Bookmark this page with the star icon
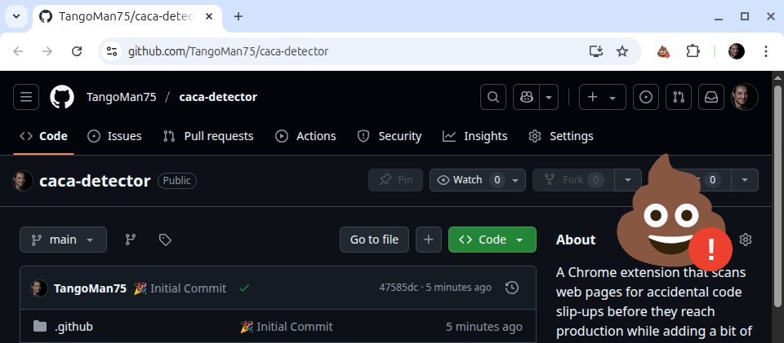 [x=622, y=51]
